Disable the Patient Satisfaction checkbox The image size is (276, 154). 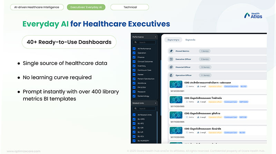click(134, 79)
